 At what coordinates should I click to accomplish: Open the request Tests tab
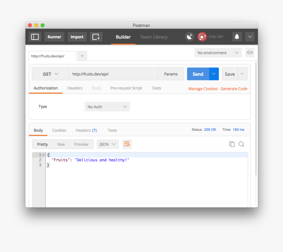point(156,88)
